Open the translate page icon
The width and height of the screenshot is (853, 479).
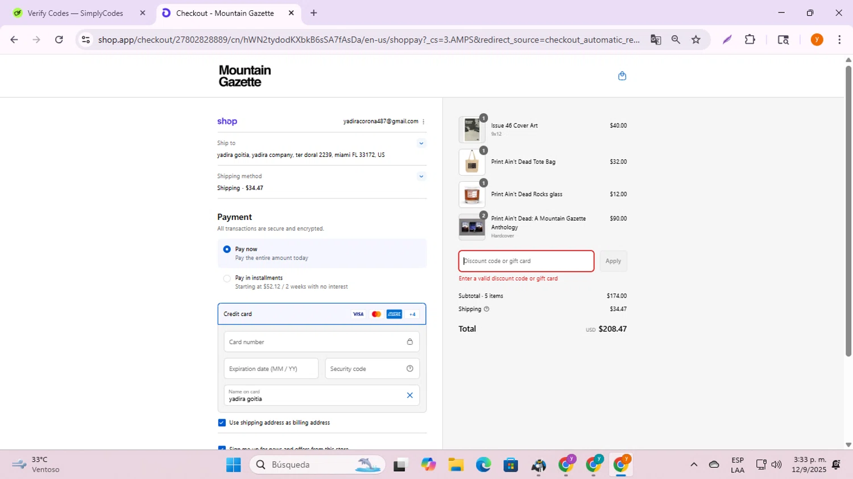(x=656, y=40)
